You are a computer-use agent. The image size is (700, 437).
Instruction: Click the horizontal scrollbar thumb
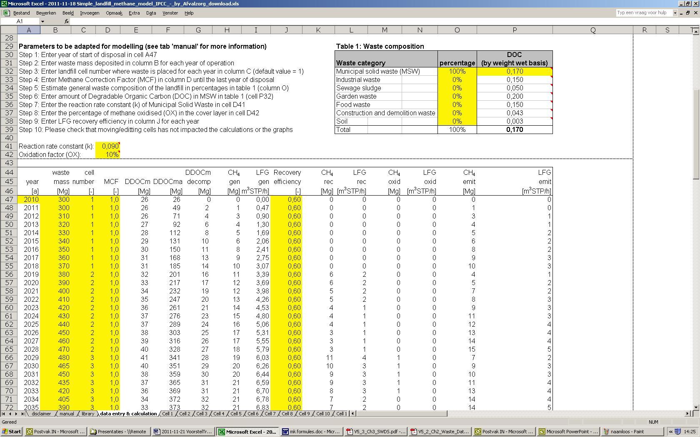(402, 414)
